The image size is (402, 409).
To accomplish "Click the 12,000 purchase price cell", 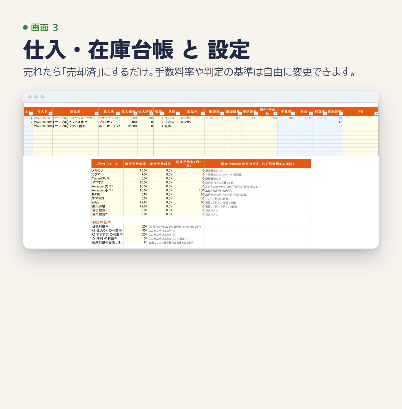I will (x=129, y=126).
